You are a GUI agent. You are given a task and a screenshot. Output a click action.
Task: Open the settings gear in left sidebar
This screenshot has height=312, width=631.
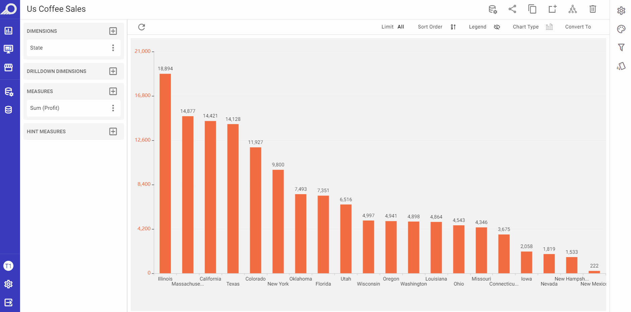pos(8,284)
